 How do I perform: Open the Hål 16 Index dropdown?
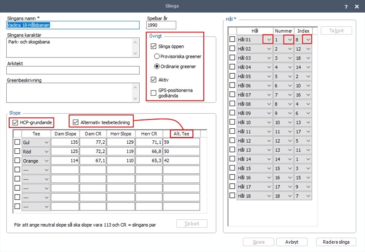click(x=308, y=177)
